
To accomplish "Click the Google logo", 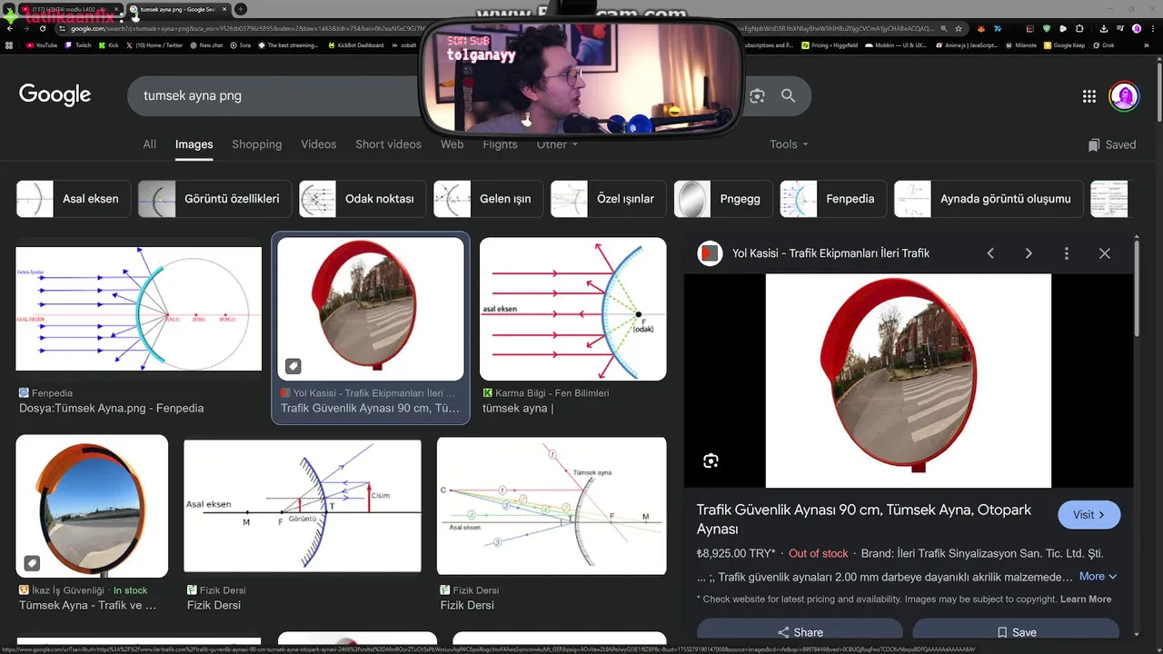I will pyautogui.click(x=55, y=94).
